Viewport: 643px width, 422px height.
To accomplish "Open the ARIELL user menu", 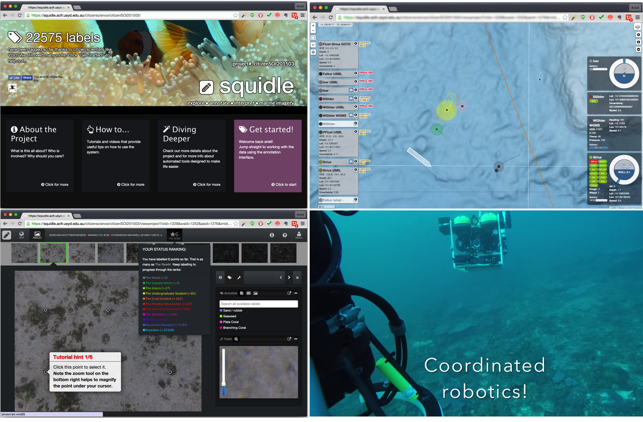I will (x=299, y=235).
